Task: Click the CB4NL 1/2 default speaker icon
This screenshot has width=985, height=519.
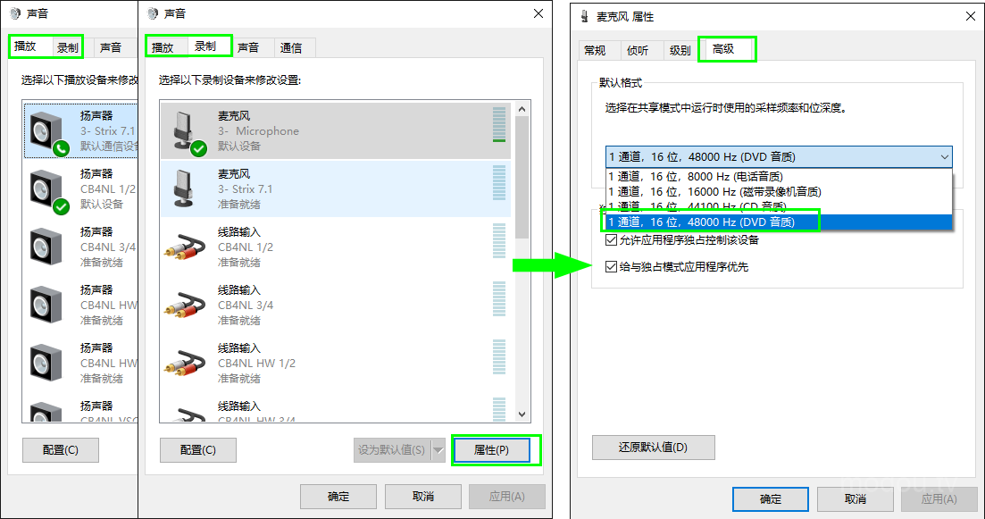Action: point(46,189)
